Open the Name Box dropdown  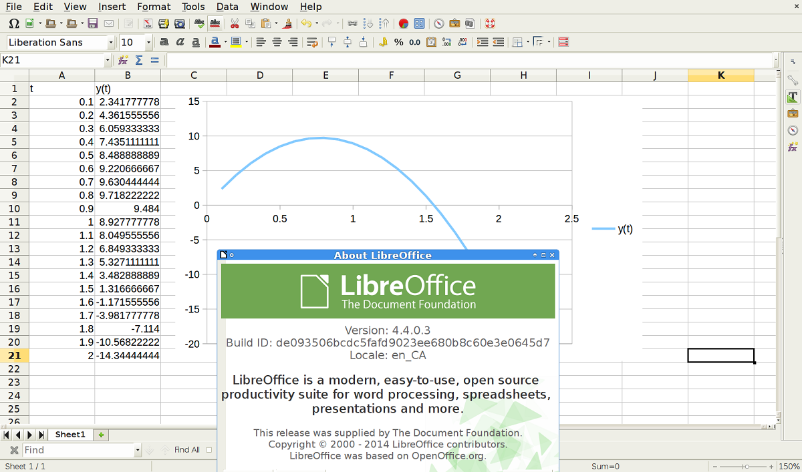tap(108, 60)
